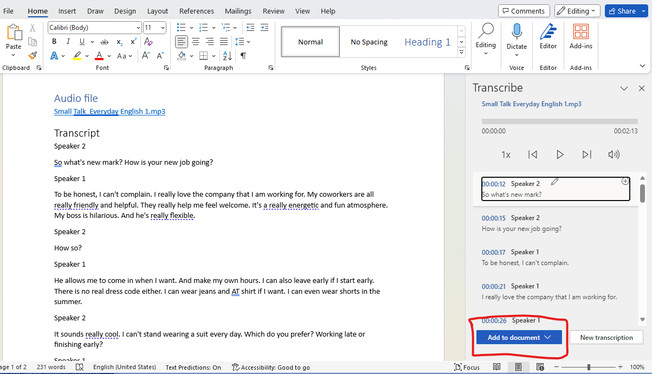Click the zoom slider in the status bar
The image size is (652, 374).
point(589,367)
